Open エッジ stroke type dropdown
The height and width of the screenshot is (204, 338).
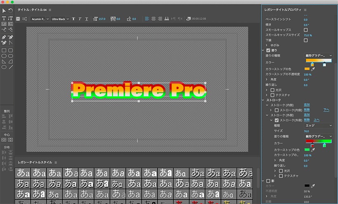pos(318,126)
